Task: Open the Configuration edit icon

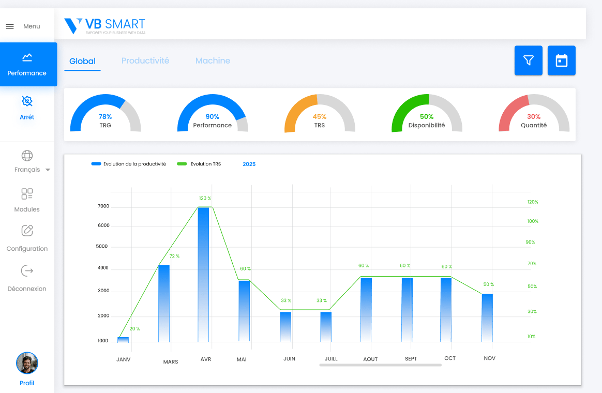Action: point(27,231)
